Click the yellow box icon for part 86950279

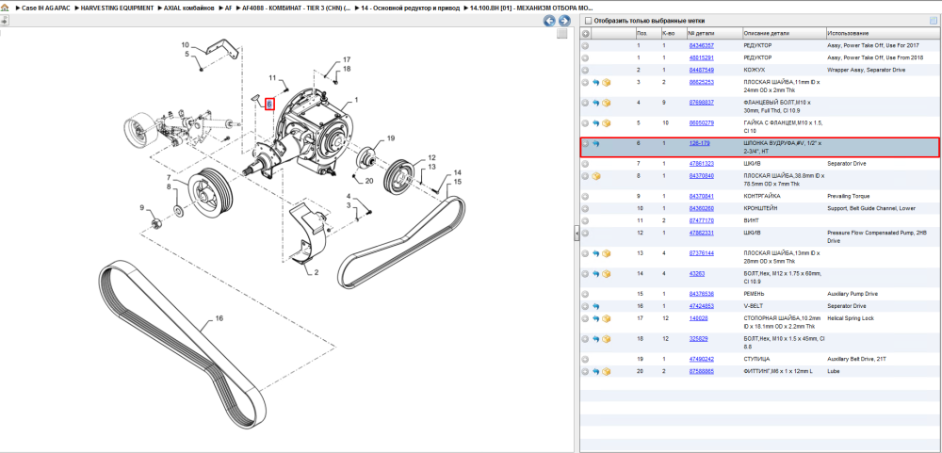(x=606, y=123)
